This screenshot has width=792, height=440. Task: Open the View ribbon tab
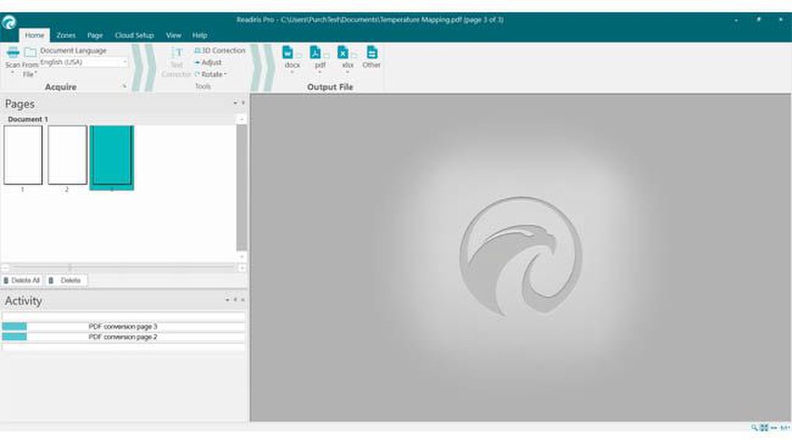[x=173, y=36]
